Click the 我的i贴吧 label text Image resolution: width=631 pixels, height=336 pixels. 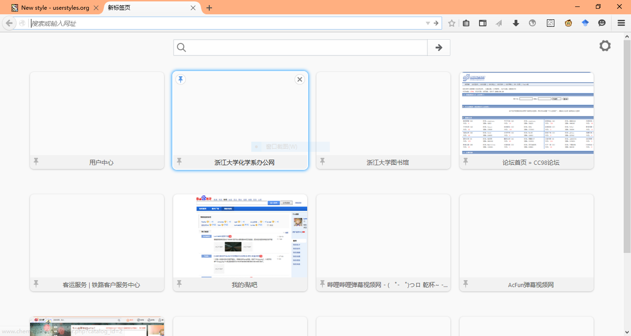(x=244, y=285)
